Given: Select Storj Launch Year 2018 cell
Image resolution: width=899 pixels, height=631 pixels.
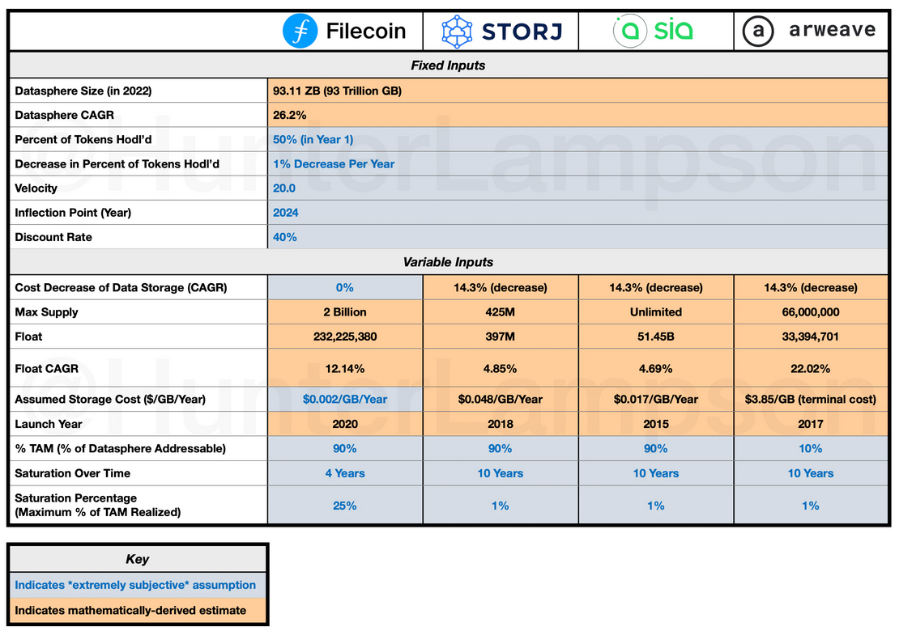Looking at the screenshot, I should tap(500, 424).
